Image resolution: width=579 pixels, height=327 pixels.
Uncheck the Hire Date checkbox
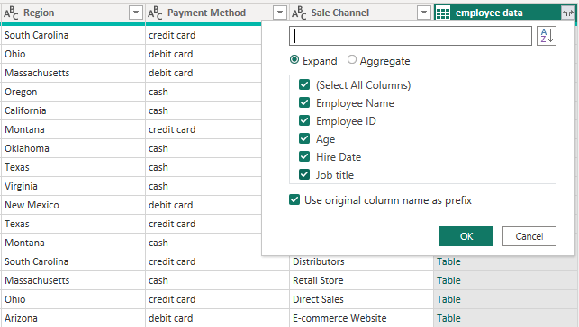[x=304, y=157]
